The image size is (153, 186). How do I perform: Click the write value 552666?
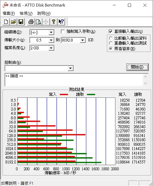pyautogui.click(x=124, y=140)
